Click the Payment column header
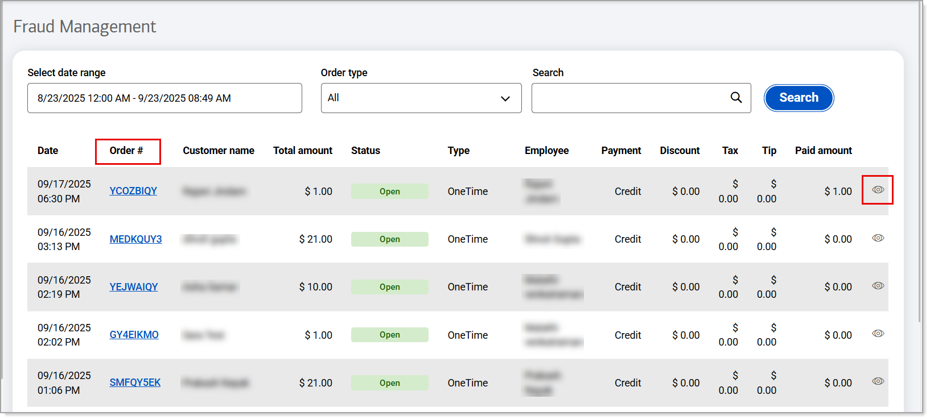Screen dimensions: 930x420 [x=621, y=151]
